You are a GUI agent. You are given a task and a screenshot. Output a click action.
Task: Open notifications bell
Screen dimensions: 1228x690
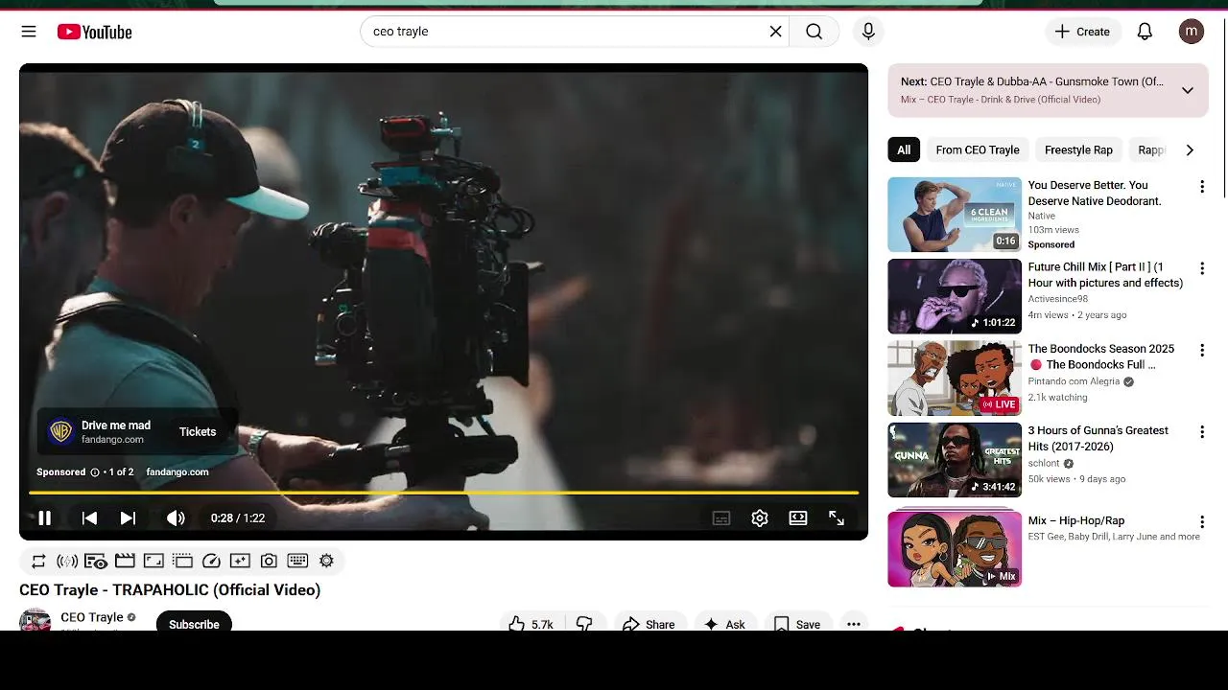[x=1145, y=32]
